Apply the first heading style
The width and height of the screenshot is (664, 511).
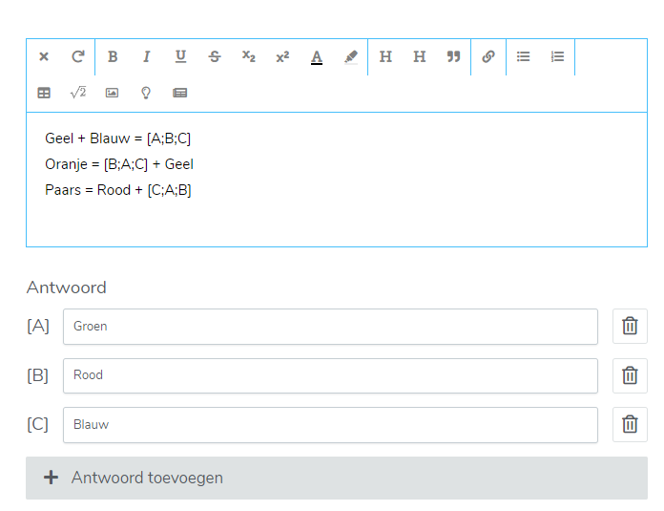(385, 56)
